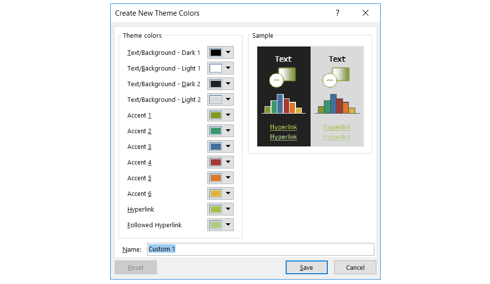Image resolution: width=490 pixels, height=284 pixels.
Task: Open the Followed Hyperlink color dropdown
Action: click(228, 225)
